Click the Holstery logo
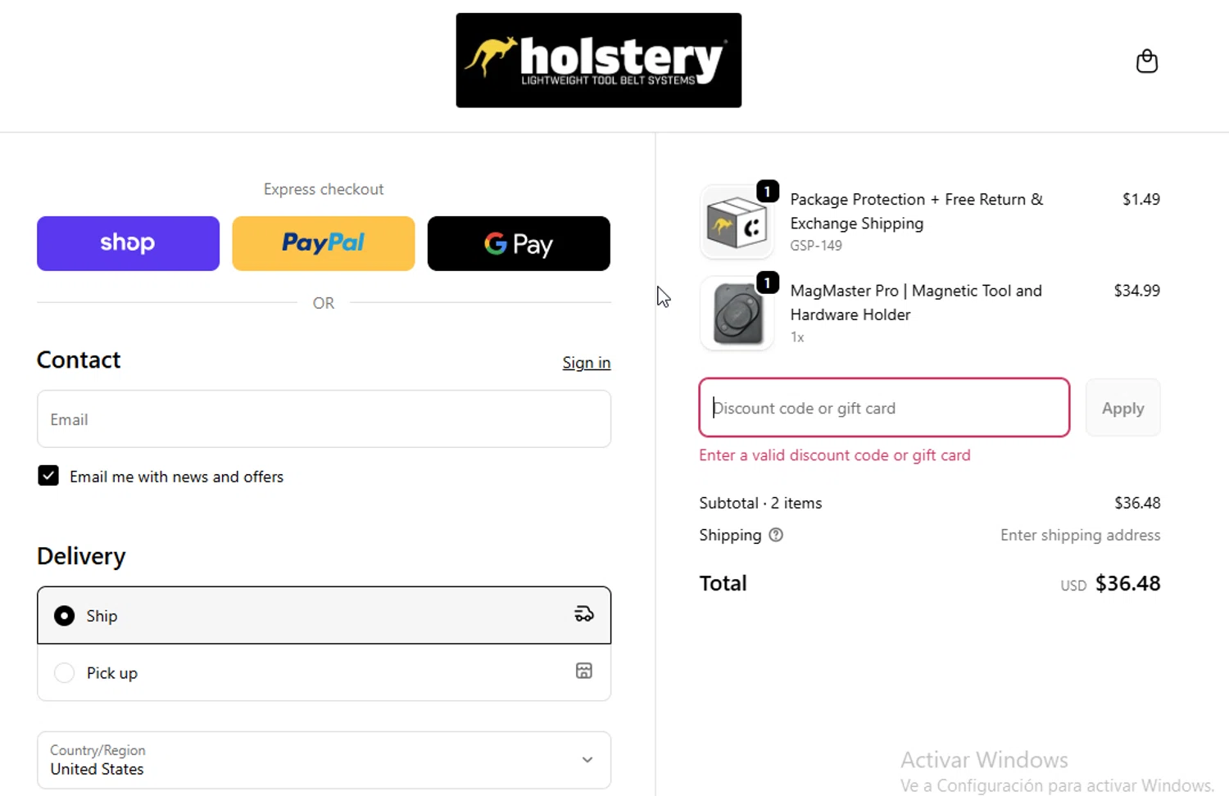Image resolution: width=1229 pixels, height=796 pixels. click(599, 60)
